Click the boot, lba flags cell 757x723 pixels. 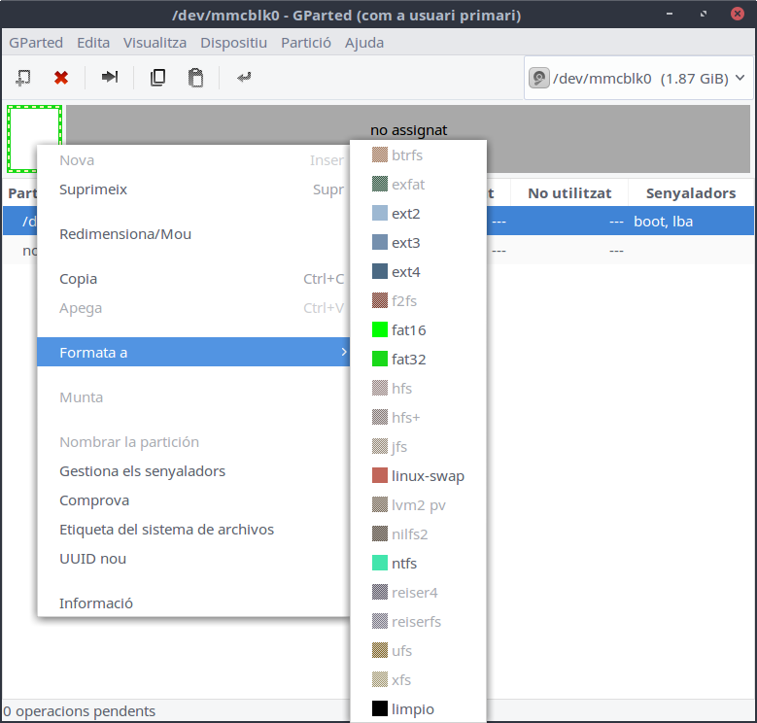tap(664, 221)
